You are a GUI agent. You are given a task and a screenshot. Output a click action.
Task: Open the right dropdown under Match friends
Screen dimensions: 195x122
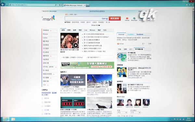point(136,113)
